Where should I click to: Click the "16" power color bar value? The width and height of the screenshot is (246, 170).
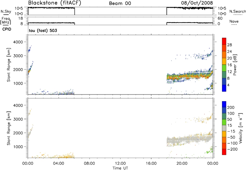click(229, 65)
